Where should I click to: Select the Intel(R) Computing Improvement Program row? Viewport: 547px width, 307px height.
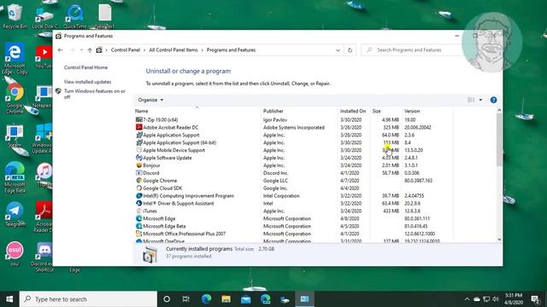(x=294, y=195)
